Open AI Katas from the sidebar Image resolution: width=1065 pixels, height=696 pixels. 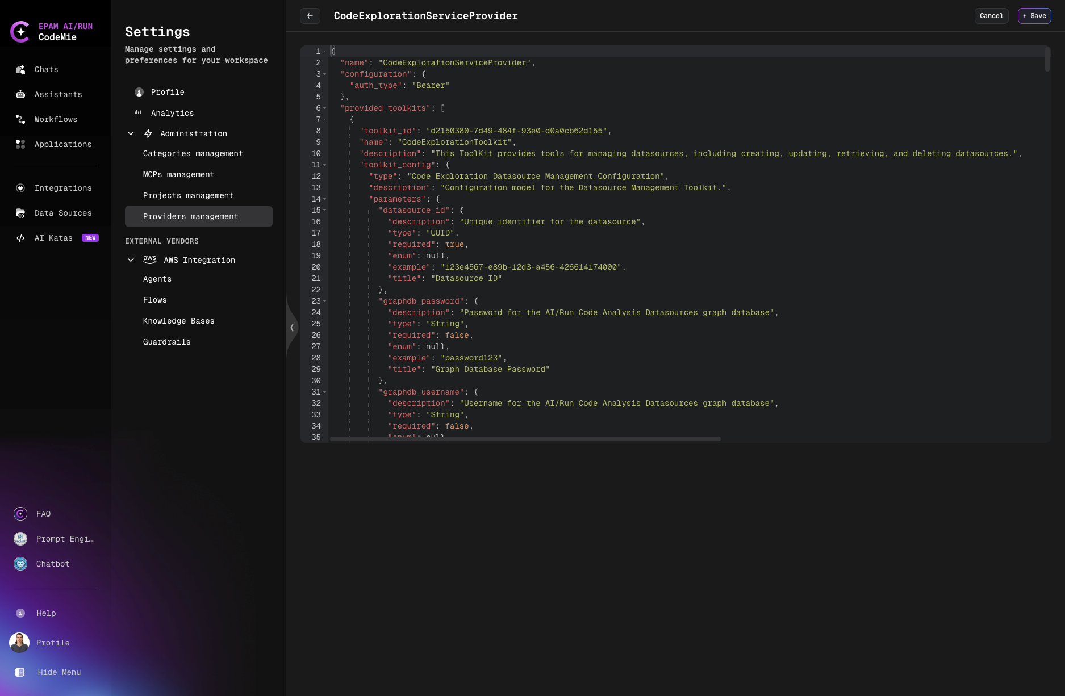pyautogui.click(x=53, y=238)
